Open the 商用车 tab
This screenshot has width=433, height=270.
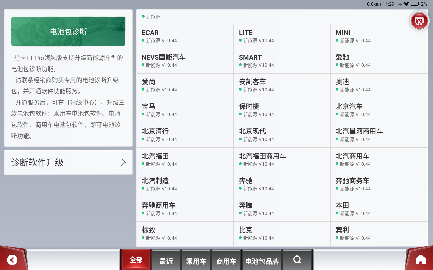(x=226, y=261)
